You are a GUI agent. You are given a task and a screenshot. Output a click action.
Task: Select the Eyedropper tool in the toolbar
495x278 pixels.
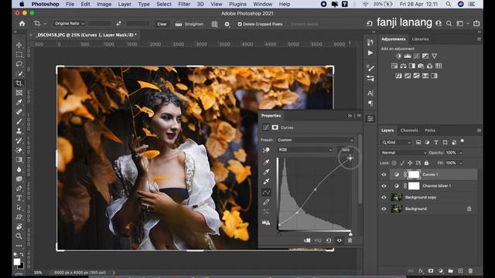click(19, 102)
